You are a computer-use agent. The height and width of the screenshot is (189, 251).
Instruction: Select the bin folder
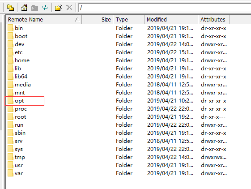[x=19, y=28]
